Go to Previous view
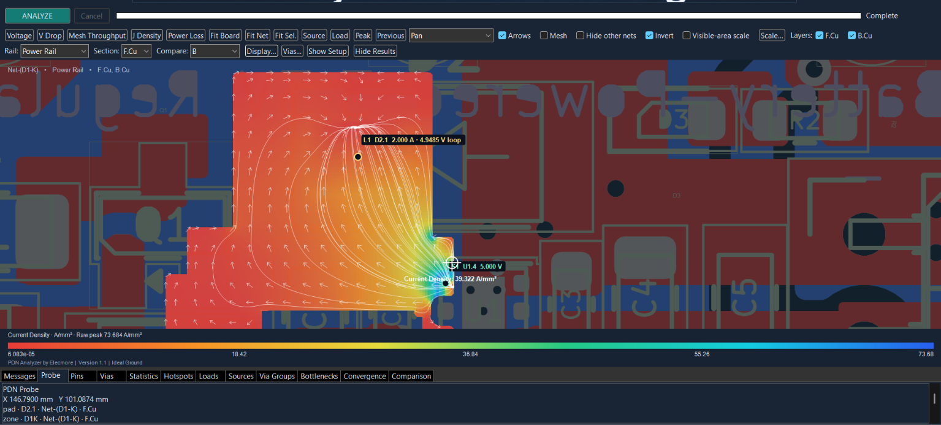 (x=390, y=36)
